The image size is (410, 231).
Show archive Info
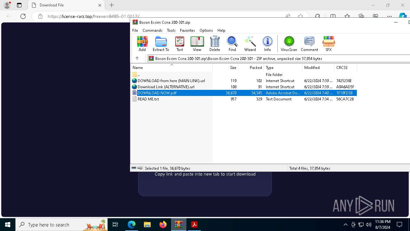(267, 44)
